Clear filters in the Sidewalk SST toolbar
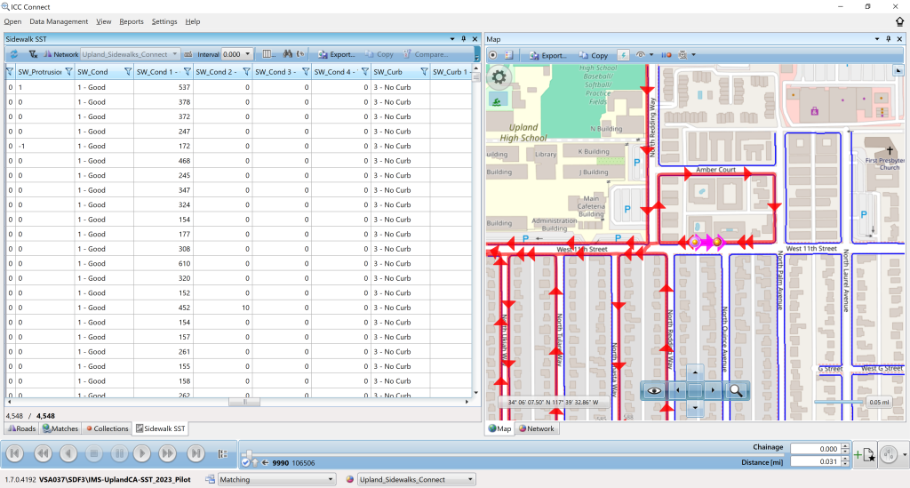This screenshot has width=910, height=488. (x=33, y=54)
